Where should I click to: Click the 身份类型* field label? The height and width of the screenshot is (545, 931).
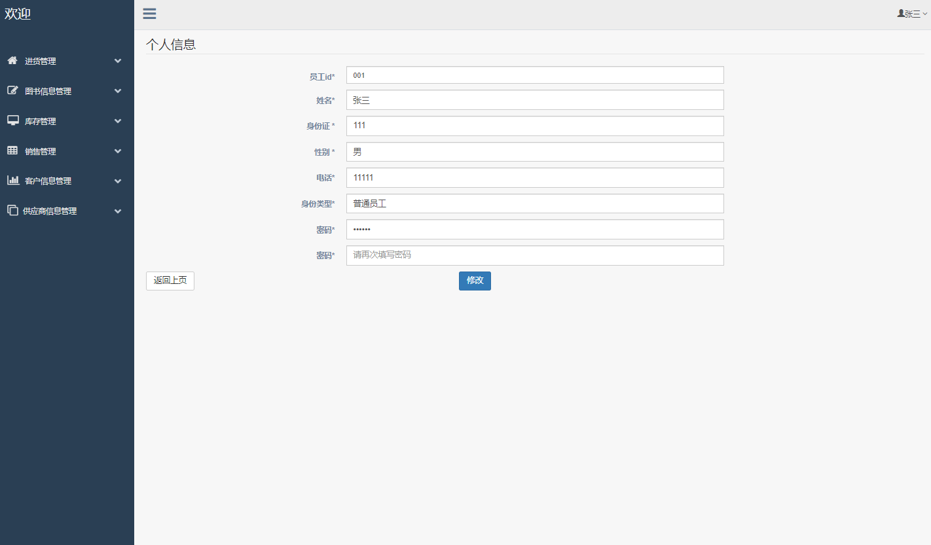[x=318, y=203]
